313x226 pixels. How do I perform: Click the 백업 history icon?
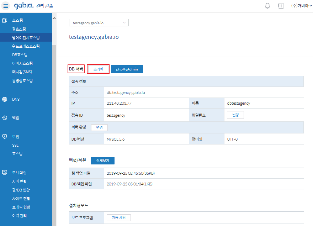pyautogui.click(x=5, y=118)
